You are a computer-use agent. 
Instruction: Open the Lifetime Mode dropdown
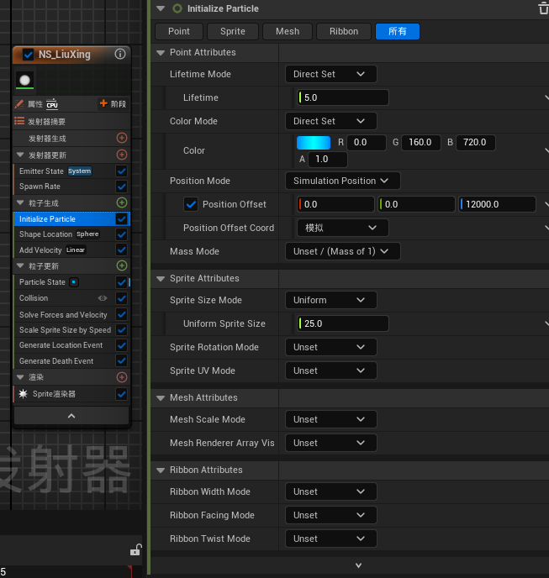tap(331, 74)
